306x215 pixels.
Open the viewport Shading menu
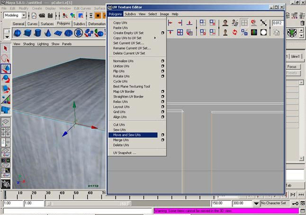coord(29,44)
